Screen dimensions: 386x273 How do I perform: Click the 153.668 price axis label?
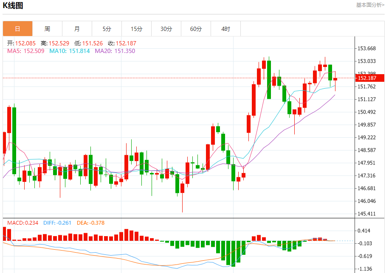tap(367, 48)
